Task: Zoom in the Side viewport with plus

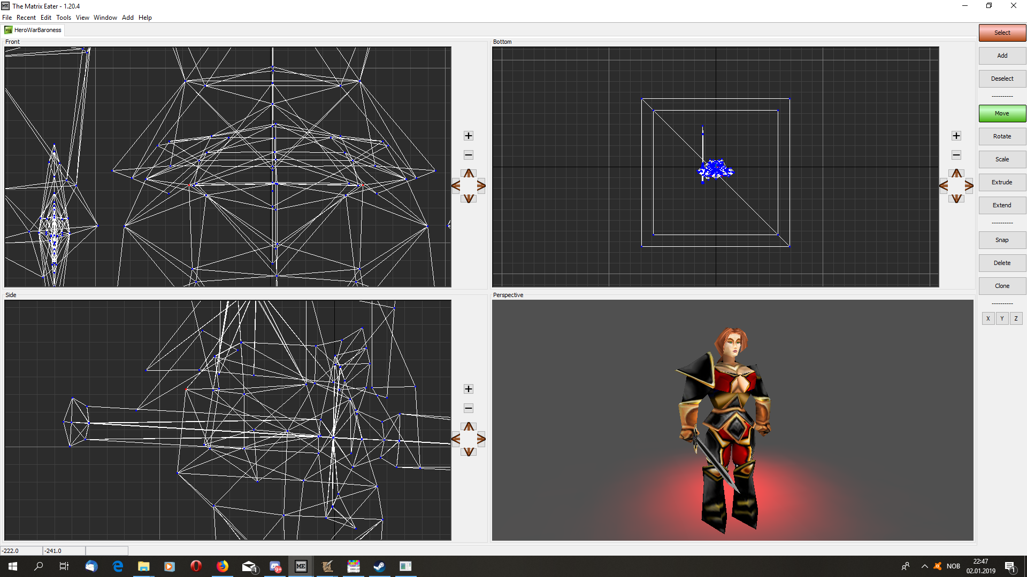Action: point(469,389)
